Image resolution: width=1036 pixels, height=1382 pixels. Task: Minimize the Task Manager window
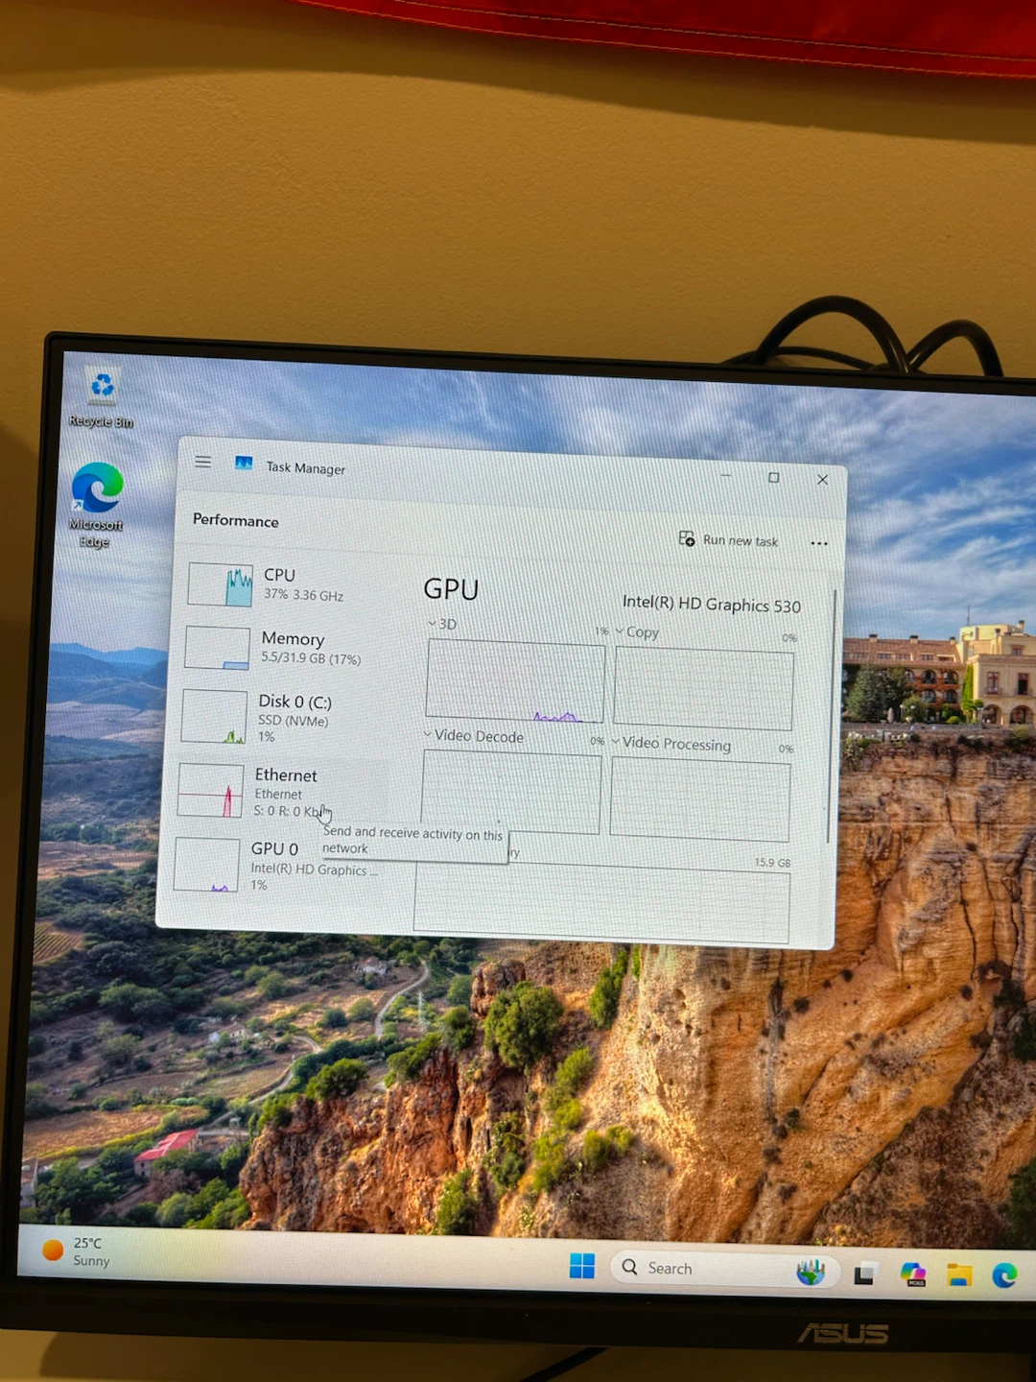(x=726, y=475)
